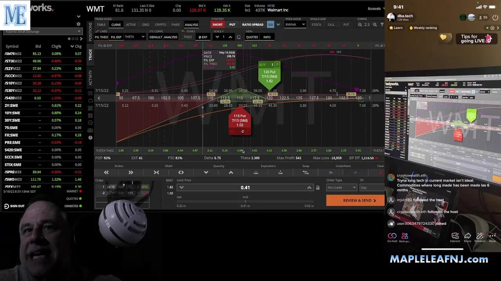Open the Futures Small Exchange watchlist dropdown

[43, 31]
